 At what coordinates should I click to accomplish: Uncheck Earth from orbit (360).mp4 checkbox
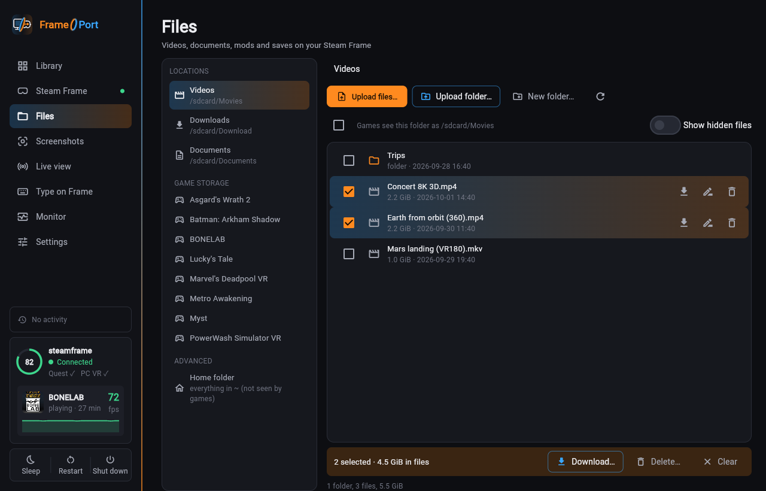pyautogui.click(x=349, y=223)
